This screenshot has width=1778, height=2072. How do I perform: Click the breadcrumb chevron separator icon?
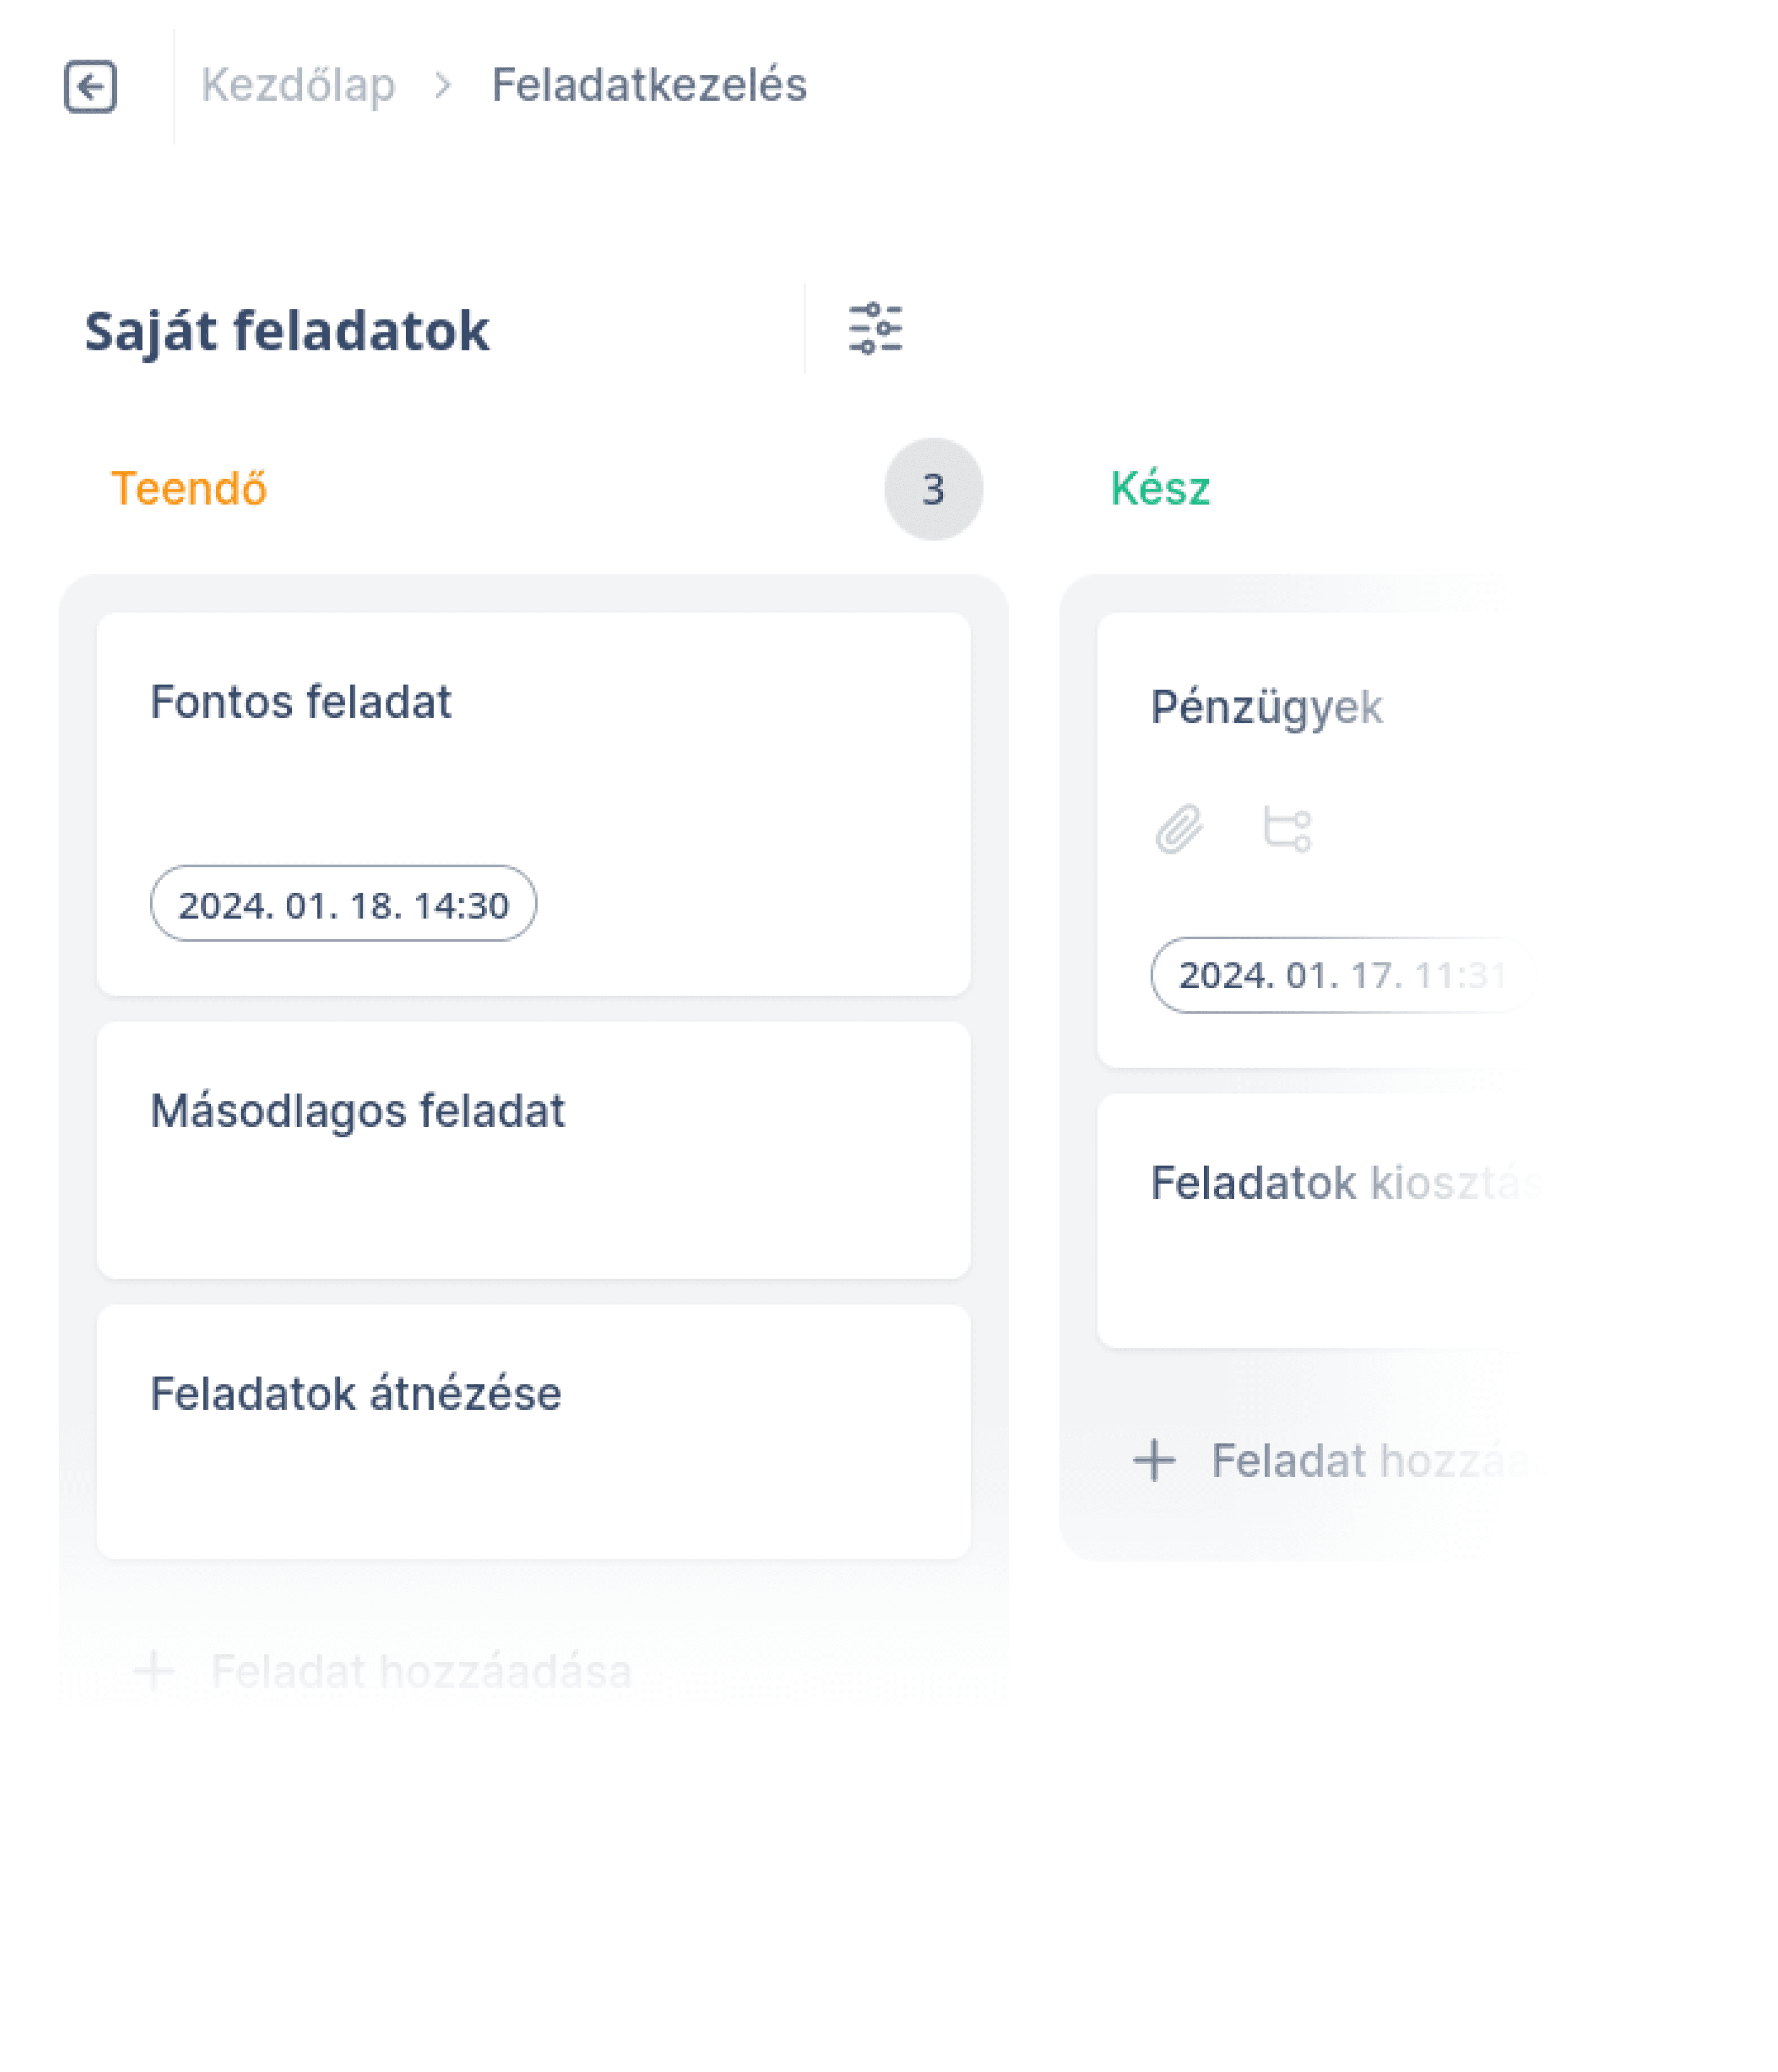(x=444, y=85)
